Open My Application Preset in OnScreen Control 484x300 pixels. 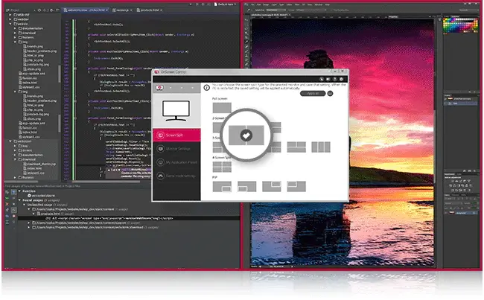176,162
